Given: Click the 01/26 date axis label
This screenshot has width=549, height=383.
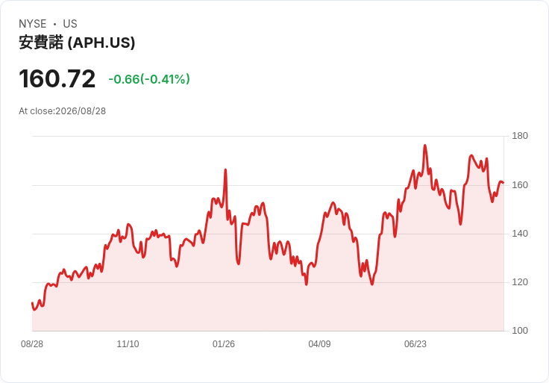Looking at the screenshot, I should [x=224, y=343].
